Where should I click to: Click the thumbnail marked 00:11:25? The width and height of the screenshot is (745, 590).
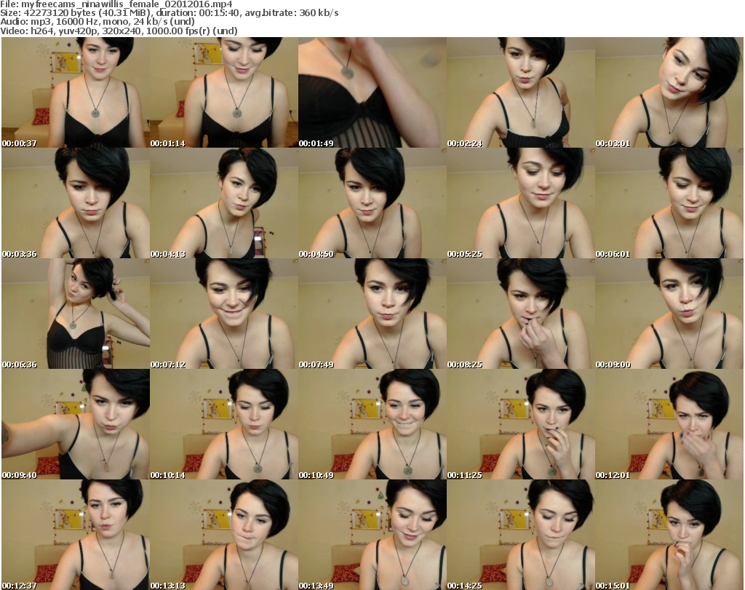click(x=521, y=425)
